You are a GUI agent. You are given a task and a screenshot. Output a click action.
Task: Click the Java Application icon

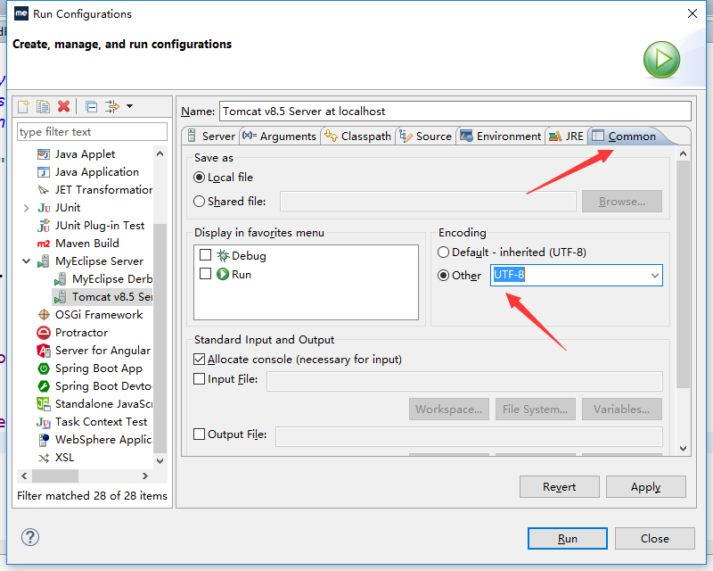point(44,172)
